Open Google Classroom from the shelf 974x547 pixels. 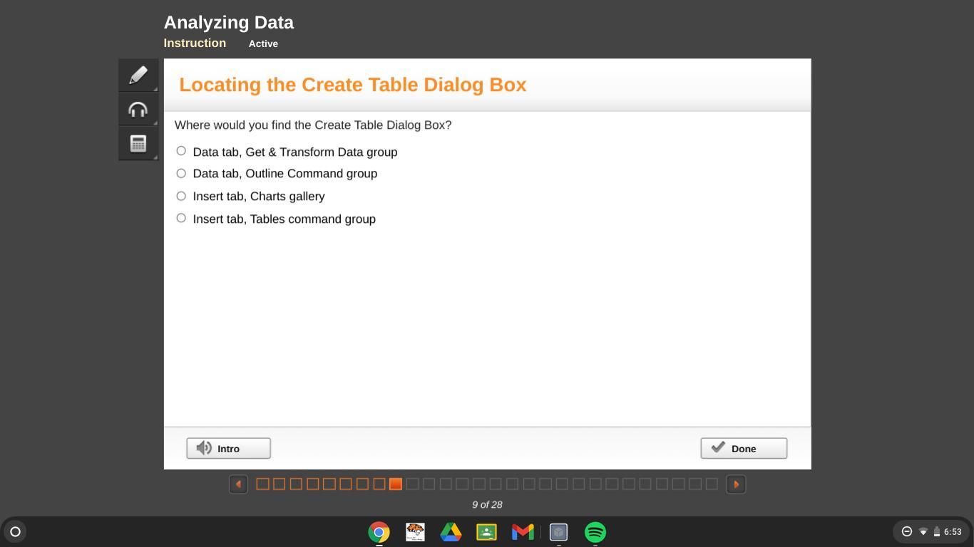pyautogui.click(x=486, y=532)
